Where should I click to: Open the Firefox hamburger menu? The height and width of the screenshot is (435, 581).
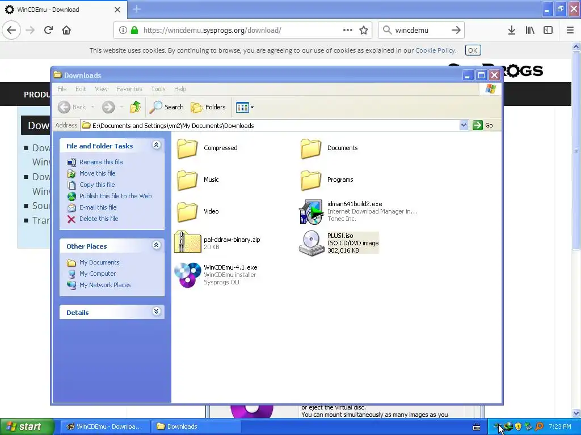tap(570, 31)
